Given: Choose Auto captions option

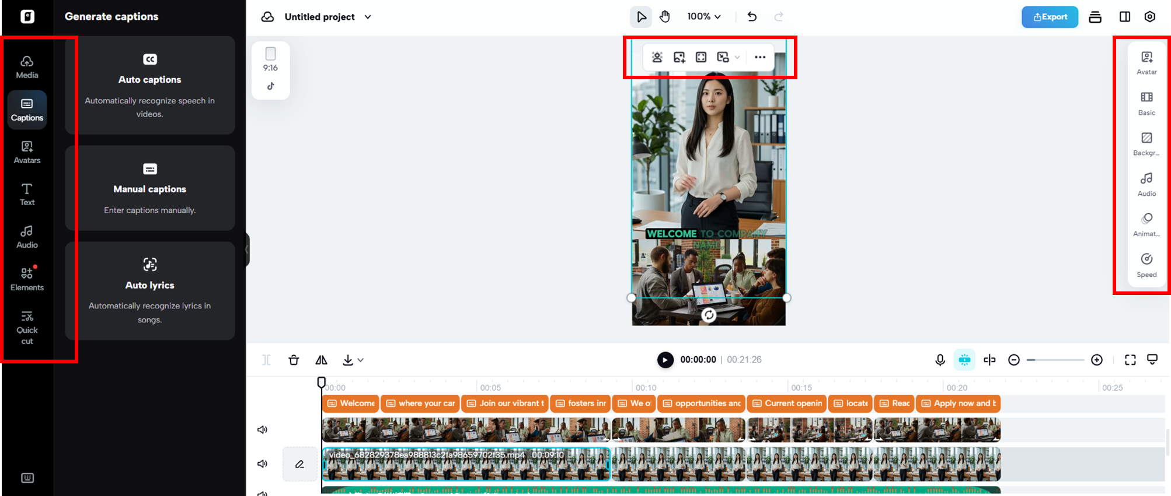Looking at the screenshot, I should click(x=150, y=85).
